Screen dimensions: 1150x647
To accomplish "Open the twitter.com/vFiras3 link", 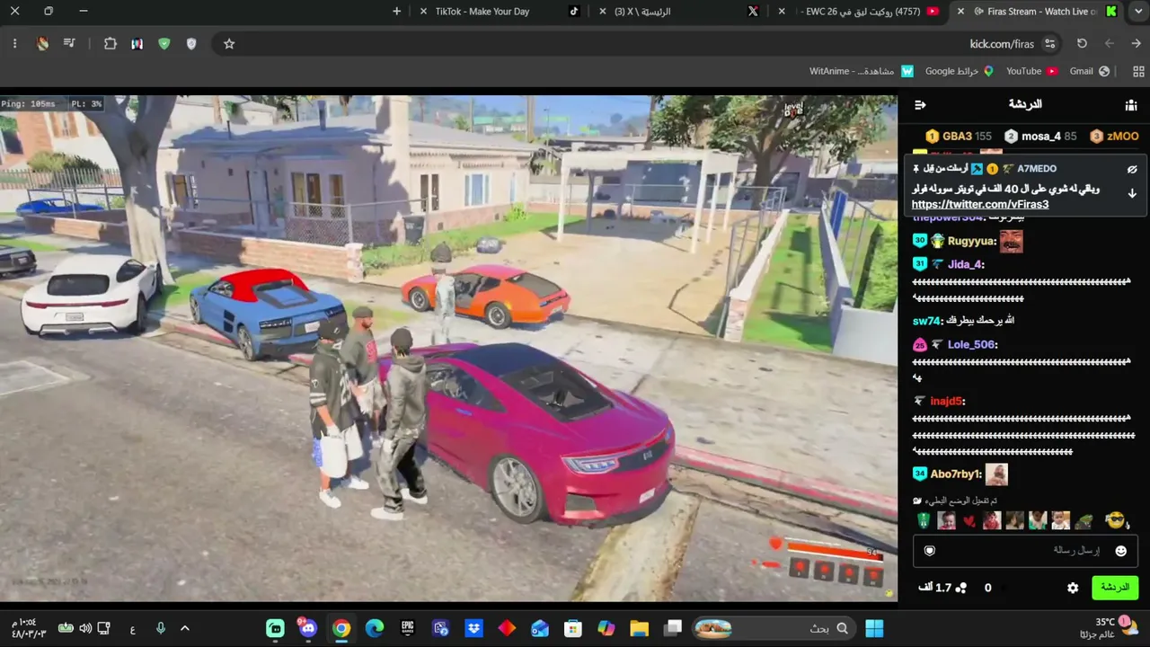I will [x=980, y=205].
